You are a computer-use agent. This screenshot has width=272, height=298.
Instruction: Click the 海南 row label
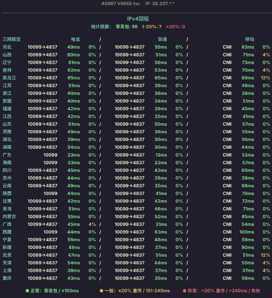[7, 163]
